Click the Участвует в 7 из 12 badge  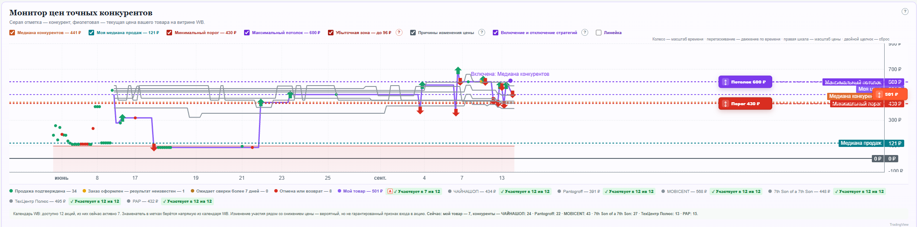tap(417, 191)
